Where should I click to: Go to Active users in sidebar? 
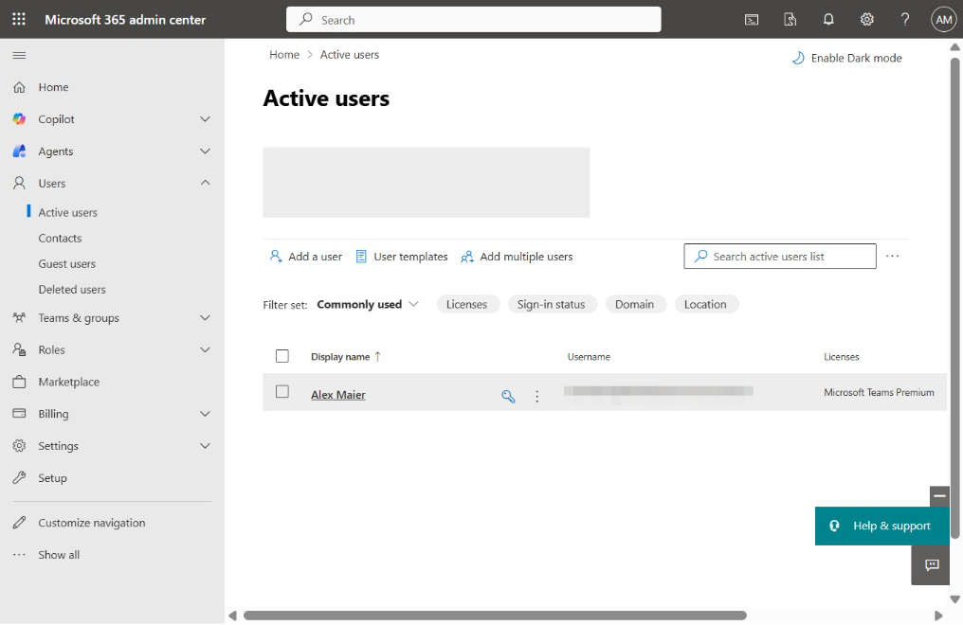67,212
